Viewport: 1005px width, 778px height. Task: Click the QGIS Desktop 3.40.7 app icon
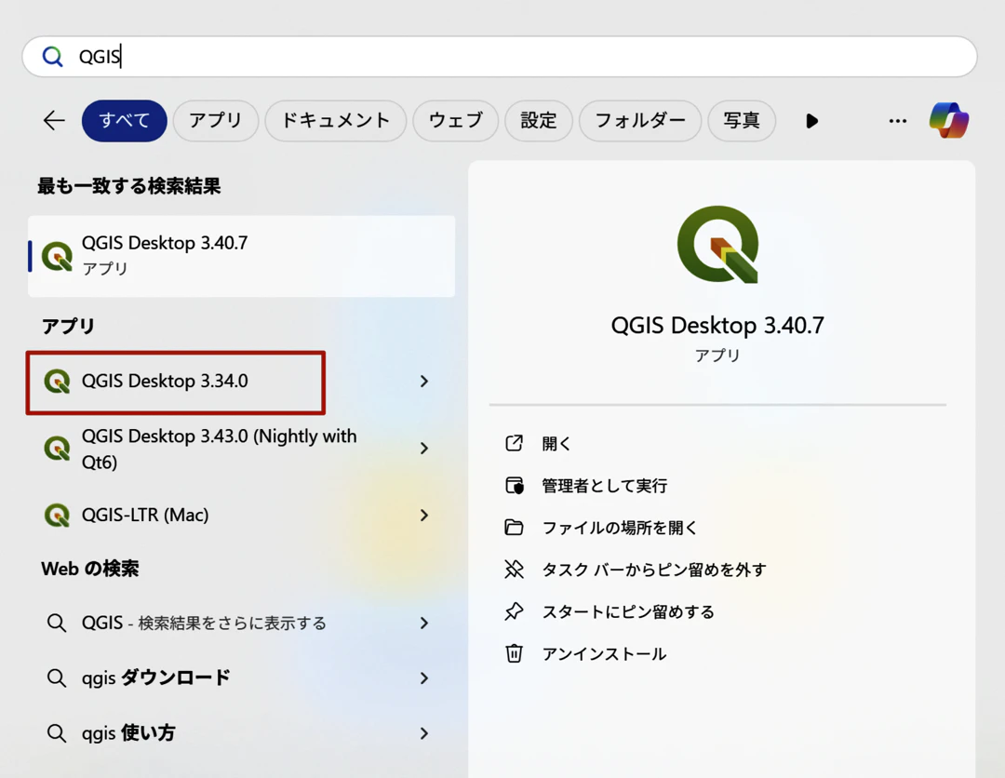pyautogui.click(x=58, y=255)
